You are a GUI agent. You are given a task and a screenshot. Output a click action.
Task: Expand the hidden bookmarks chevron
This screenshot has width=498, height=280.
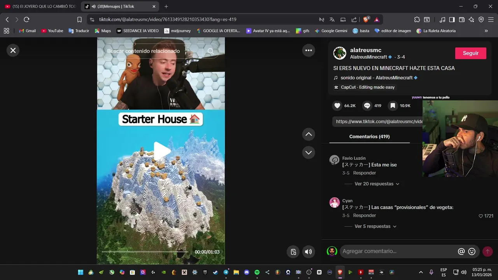click(x=486, y=31)
